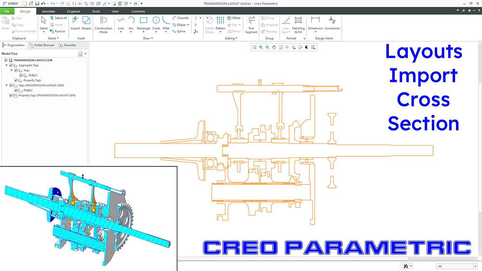This screenshot has width=482, height=271.
Task: Click Zoom In icon in graphics toolbar
Action: tap(261, 47)
